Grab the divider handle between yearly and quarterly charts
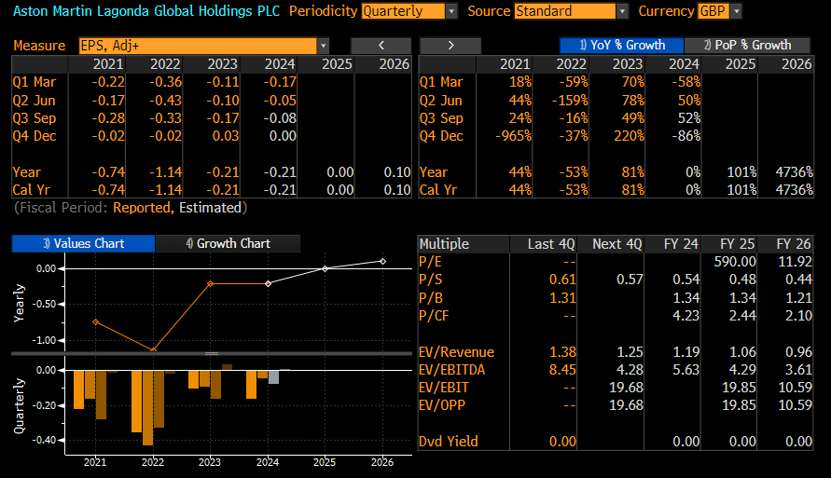Viewport: 831px width, 478px height. tap(212, 353)
